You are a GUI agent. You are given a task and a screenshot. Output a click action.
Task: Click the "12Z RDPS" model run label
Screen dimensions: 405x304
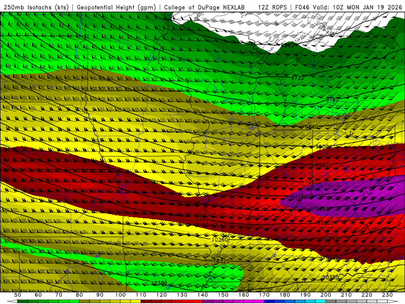tap(272, 7)
